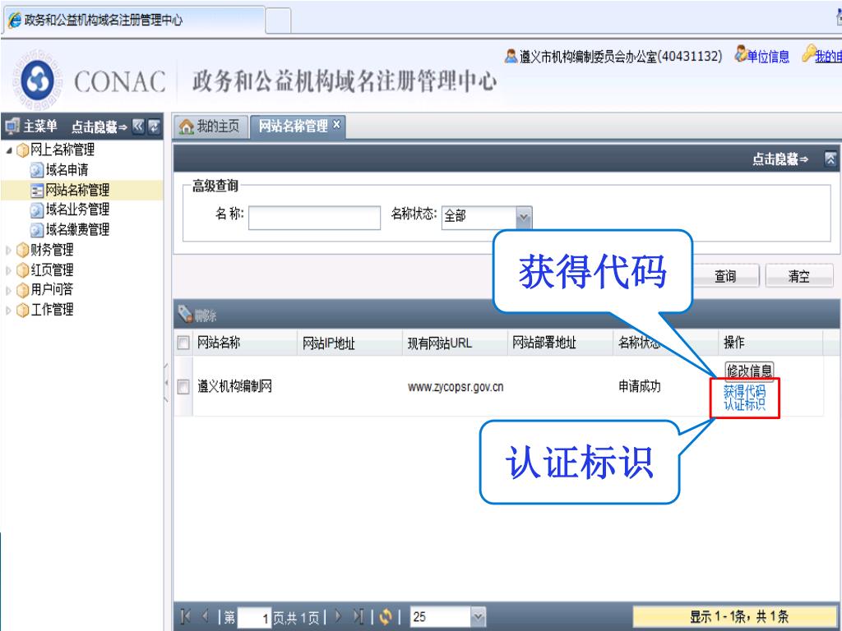The height and width of the screenshot is (631, 842).
Task: Click the 用户问答 folder icon
Action: 22,290
